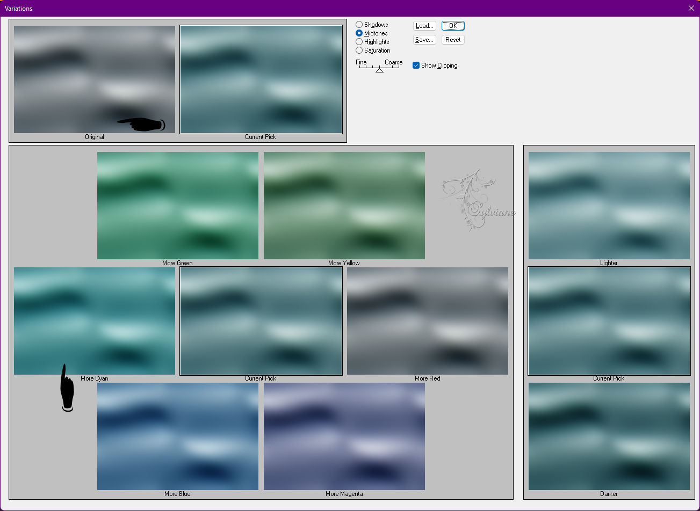The height and width of the screenshot is (511, 700).
Task: Click the Darker thumbnail
Action: 609,436
